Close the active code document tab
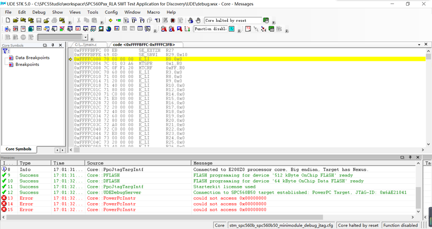This screenshot has width=432, height=229. click(426, 44)
